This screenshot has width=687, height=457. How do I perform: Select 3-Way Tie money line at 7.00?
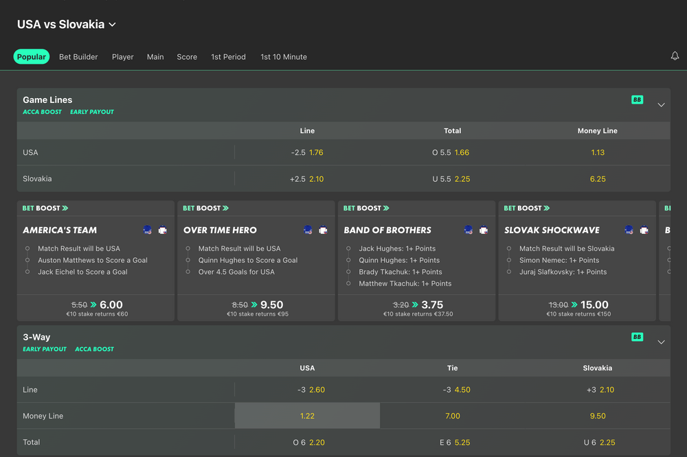coord(452,416)
